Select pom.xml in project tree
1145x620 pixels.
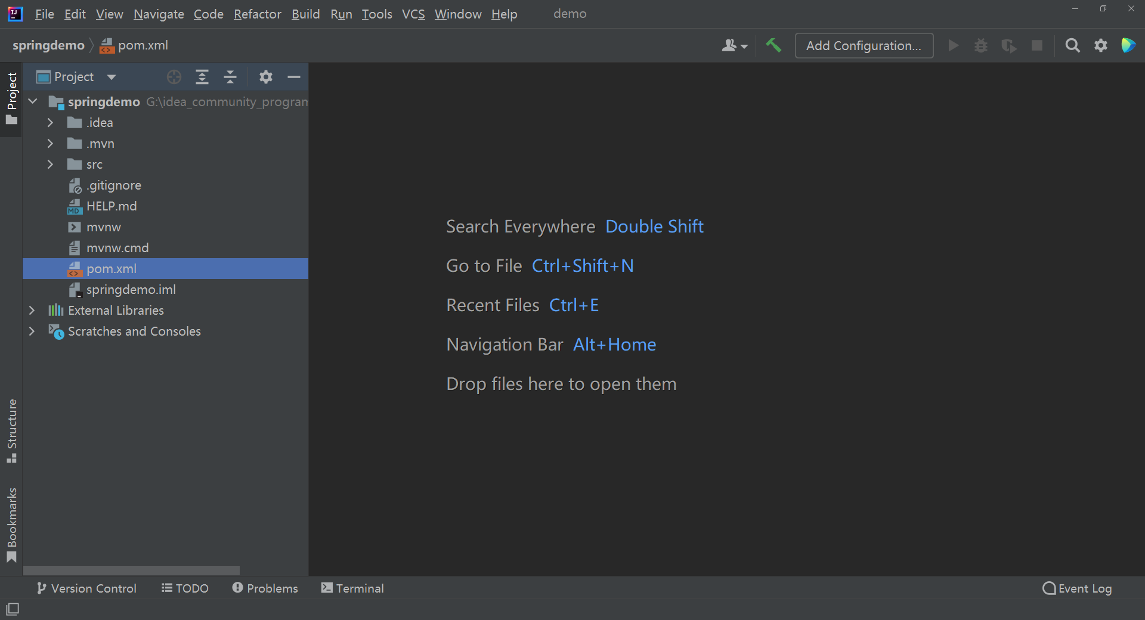(x=165, y=269)
